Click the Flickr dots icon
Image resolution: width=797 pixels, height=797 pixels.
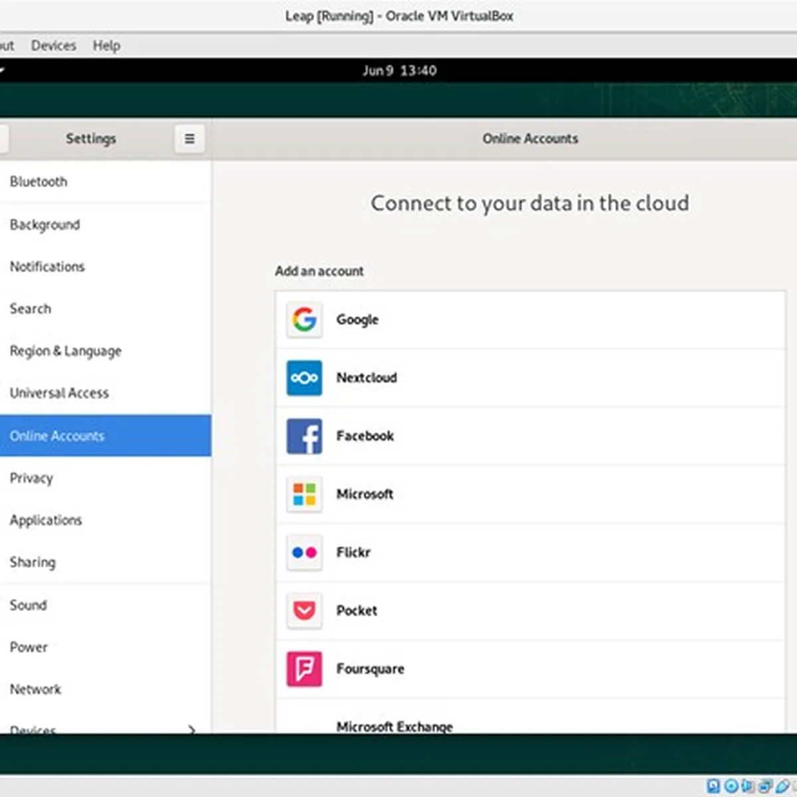[304, 553]
